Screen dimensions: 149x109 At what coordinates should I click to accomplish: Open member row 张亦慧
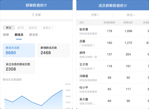[113, 31]
